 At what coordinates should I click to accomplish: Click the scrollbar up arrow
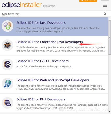tap(110, 19)
